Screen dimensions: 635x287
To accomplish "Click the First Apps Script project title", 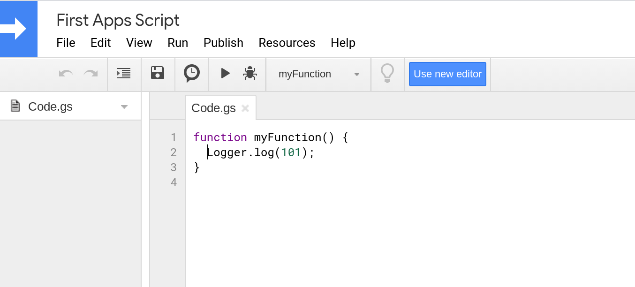I will click(x=118, y=20).
